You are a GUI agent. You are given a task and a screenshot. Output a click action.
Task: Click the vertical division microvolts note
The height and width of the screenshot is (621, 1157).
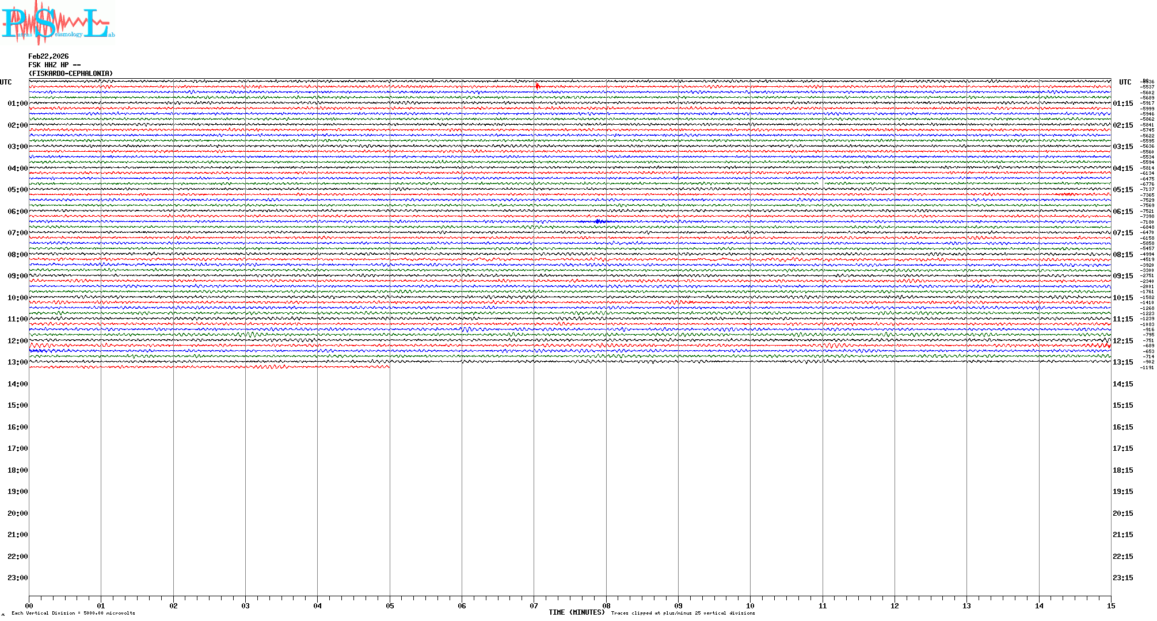(x=73, y=613)
